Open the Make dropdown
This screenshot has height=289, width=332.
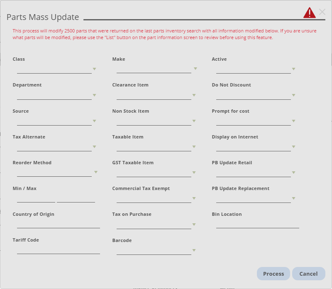[194, 69]
